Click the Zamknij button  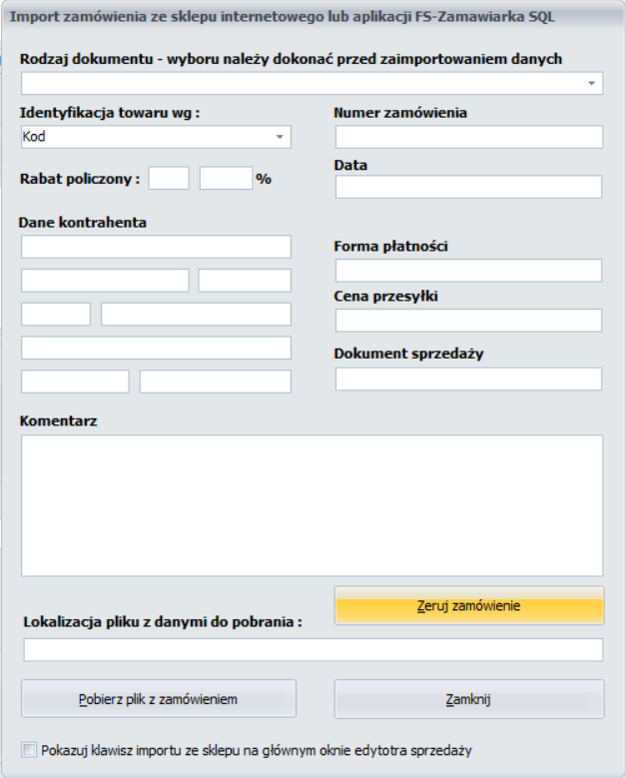click(469, 699)
